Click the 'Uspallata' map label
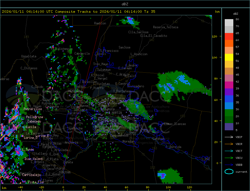Screen dimensions: 250x191 click(x=29, y=56)
